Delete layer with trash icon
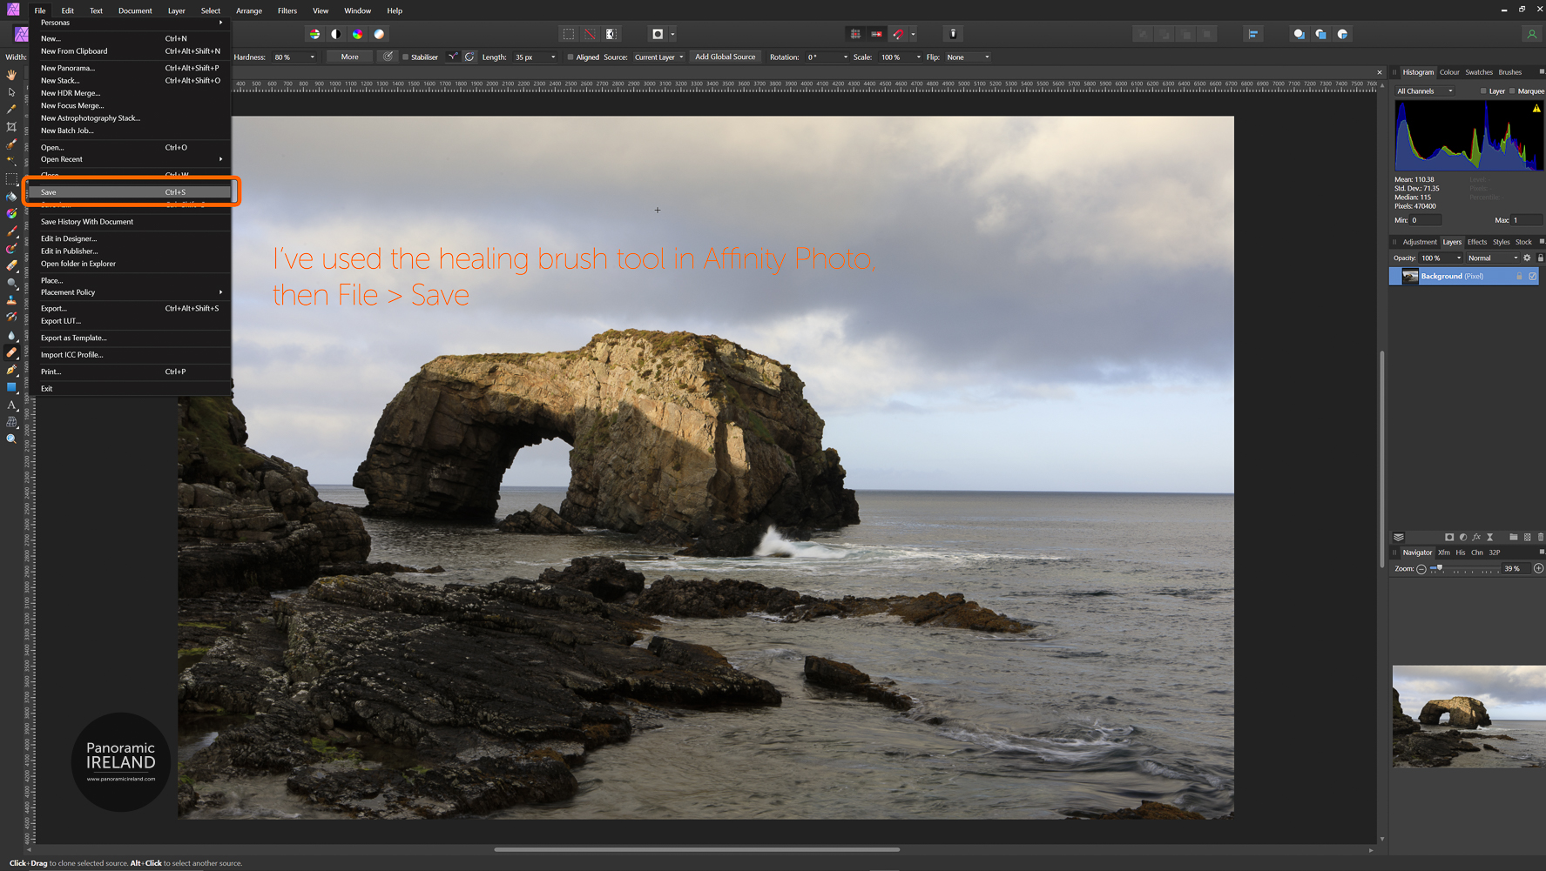The width and height of the screenshot is (1546, 871). point(1541,537)
